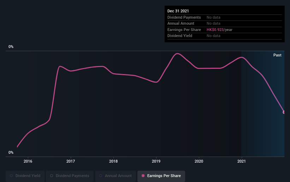Select the Dec 31 2021 data point marker

pos(284,112)
